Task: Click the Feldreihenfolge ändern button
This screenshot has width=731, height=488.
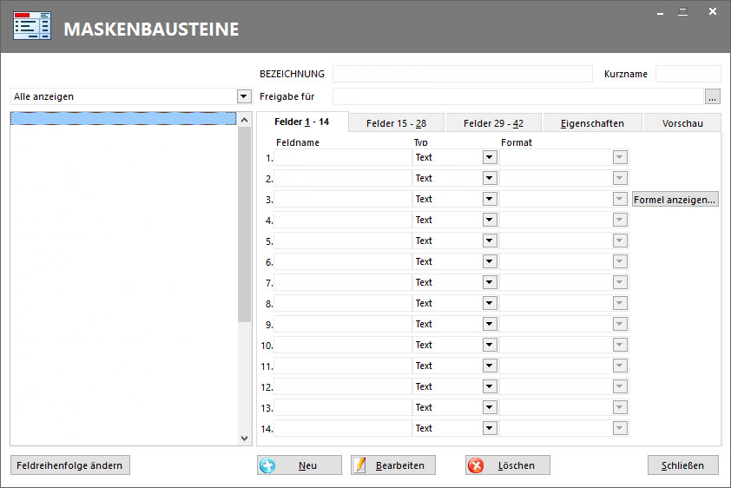Action: [70, 465]
